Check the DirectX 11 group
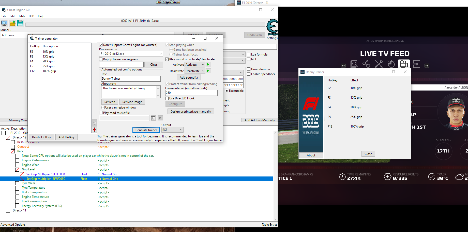 (x=8, y=211)
